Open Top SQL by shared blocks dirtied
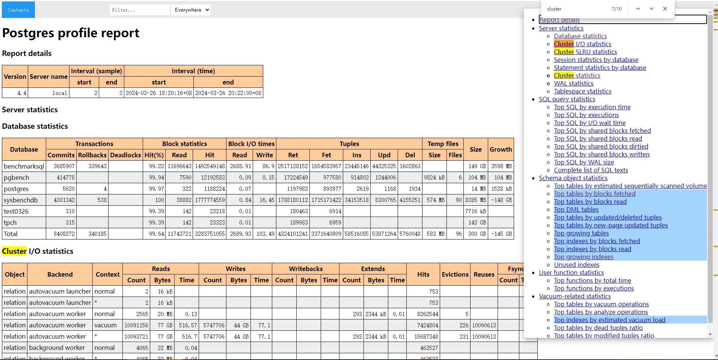718x360 pixels. coord(601,146)
